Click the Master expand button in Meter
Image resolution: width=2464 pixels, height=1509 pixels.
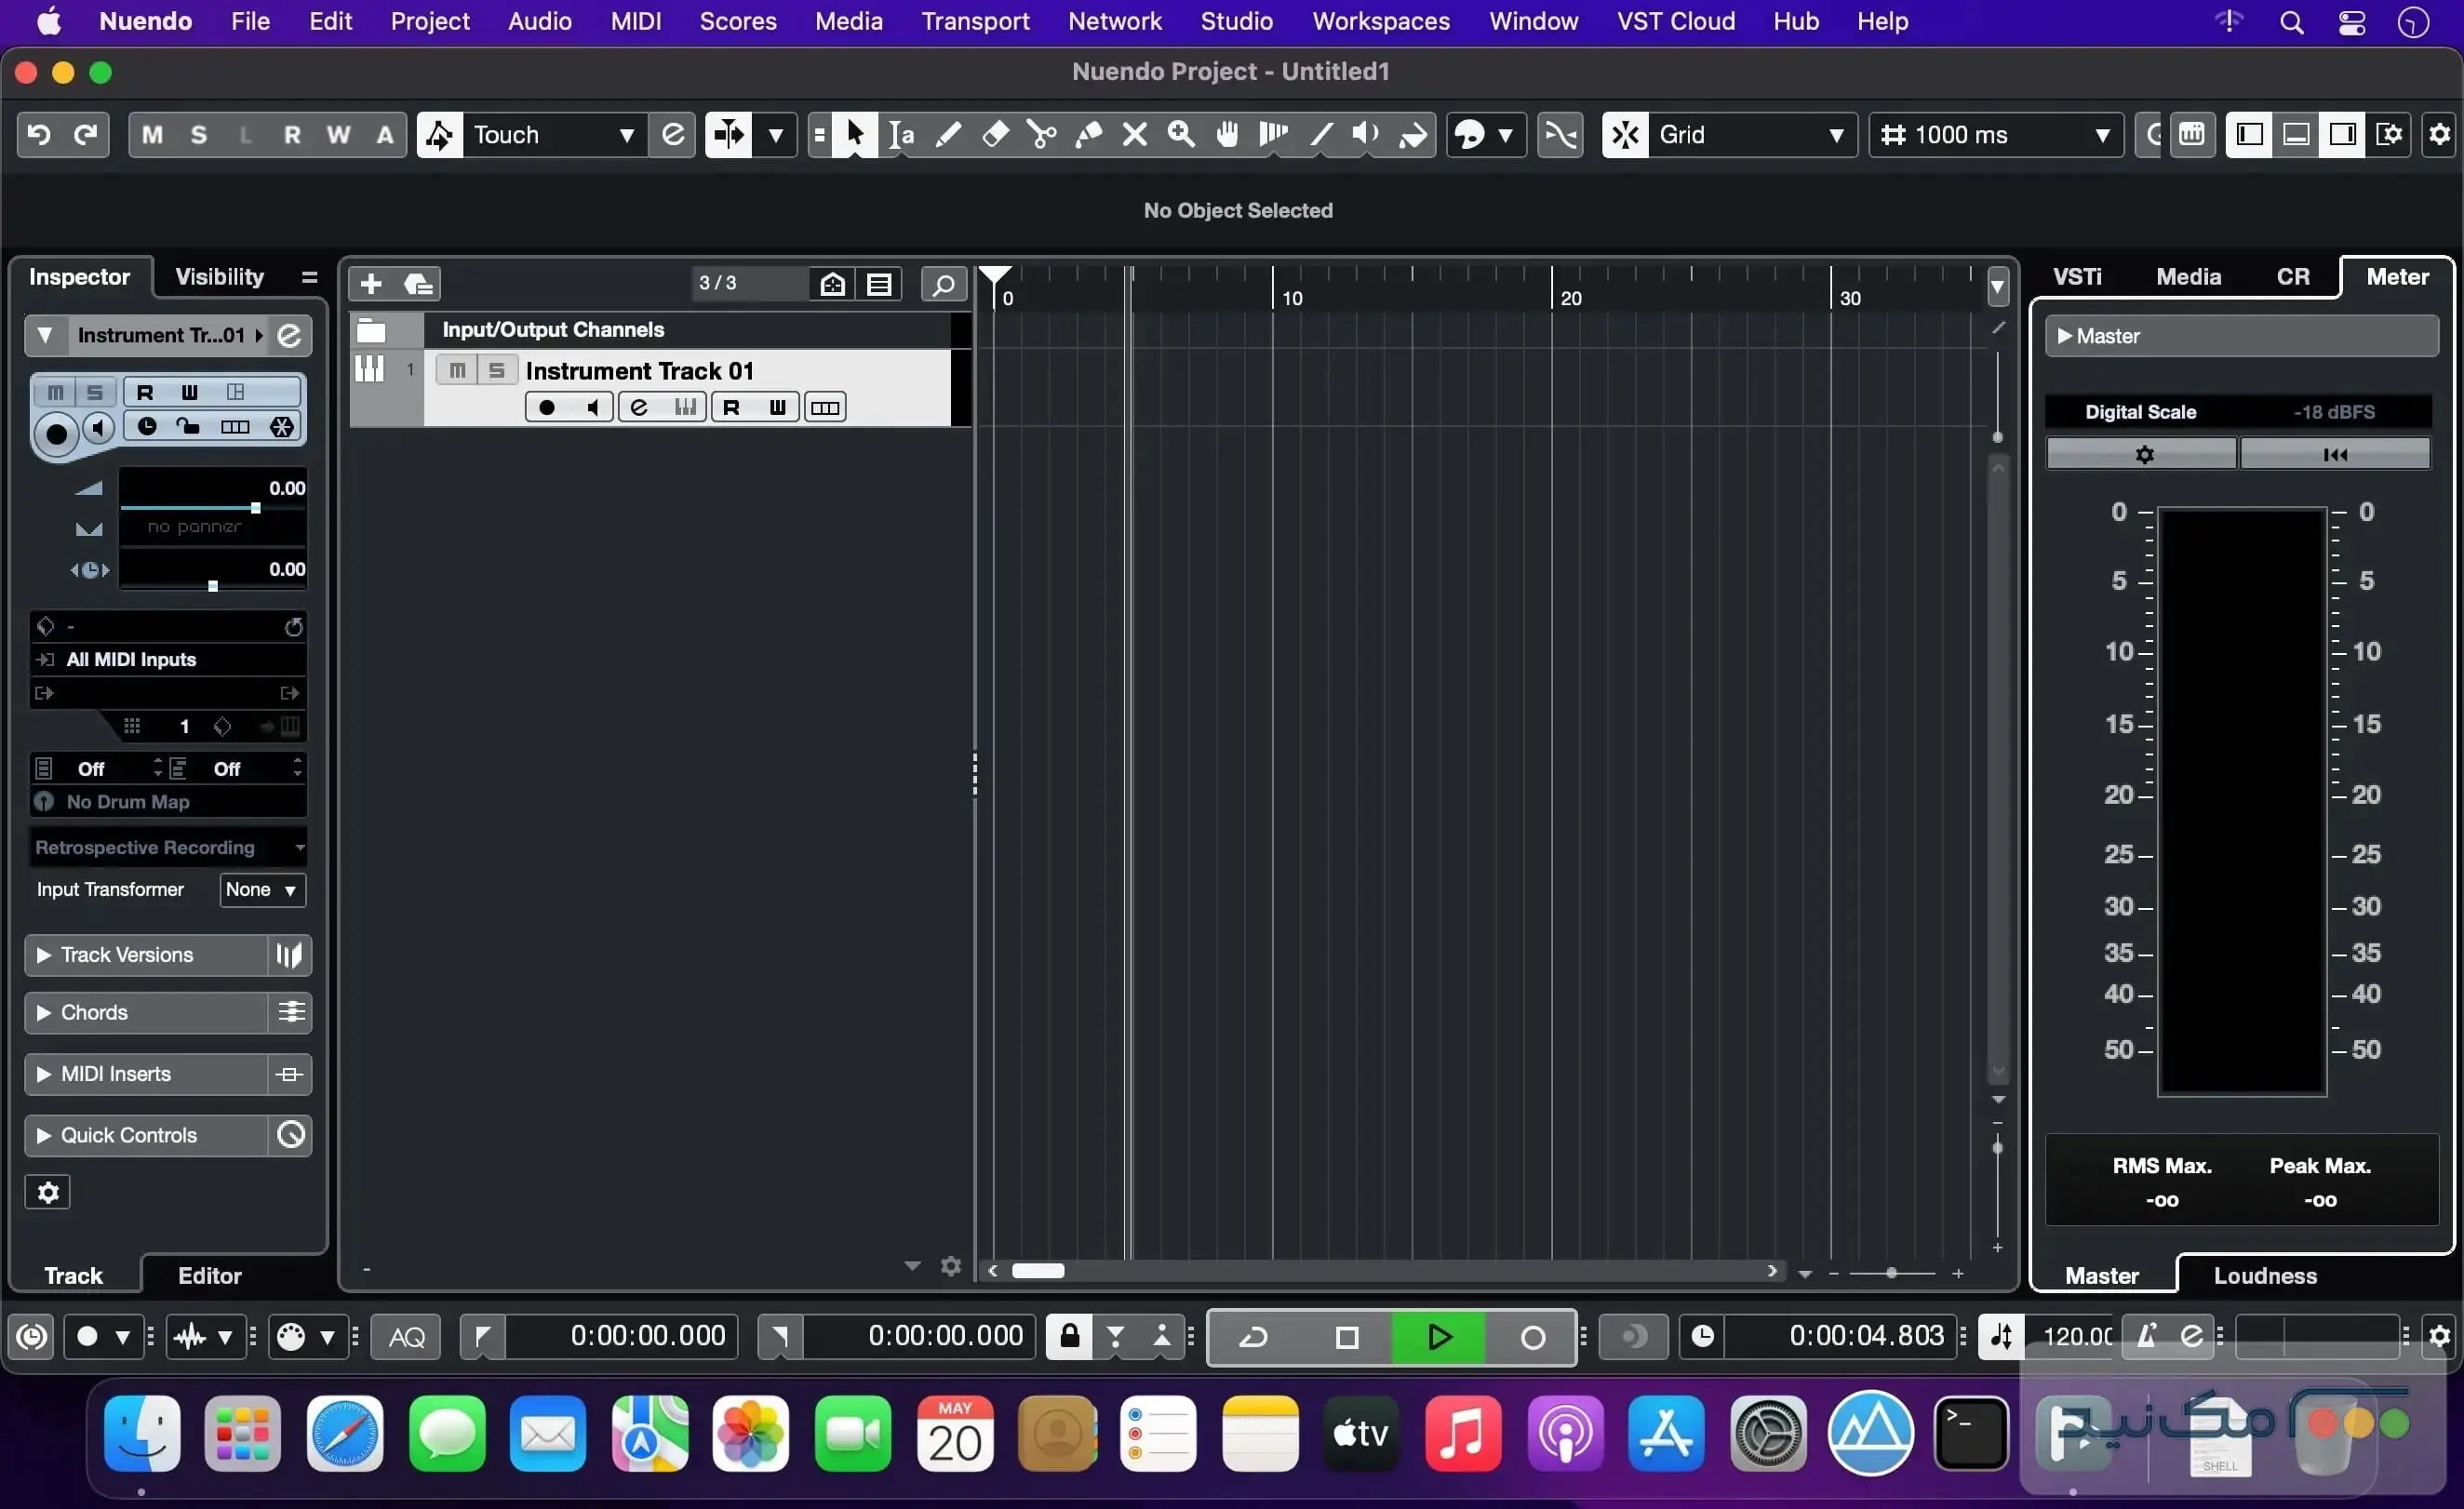point(2065,337)
